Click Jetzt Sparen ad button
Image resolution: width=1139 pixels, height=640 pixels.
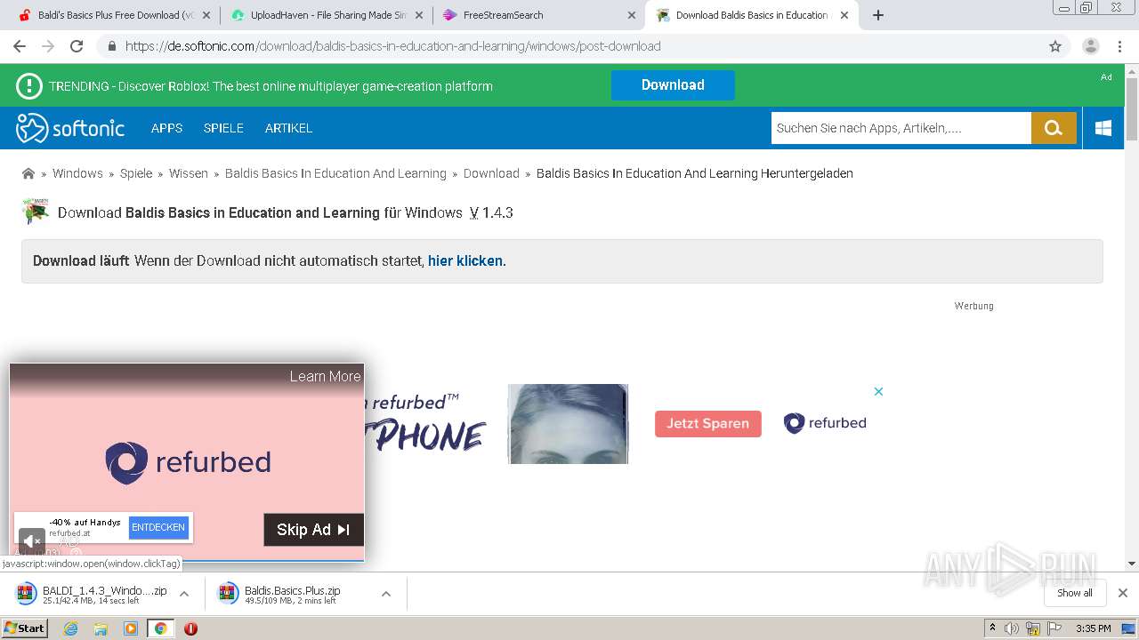click(708, 424)
